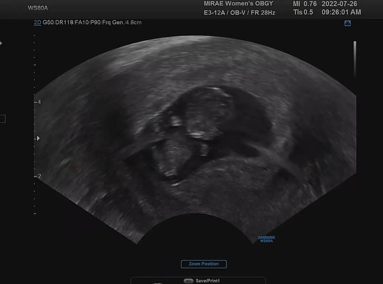Click the 'MI 0.76' mechanical index readout
Viewport: 383px width, 284px height.
305,4
